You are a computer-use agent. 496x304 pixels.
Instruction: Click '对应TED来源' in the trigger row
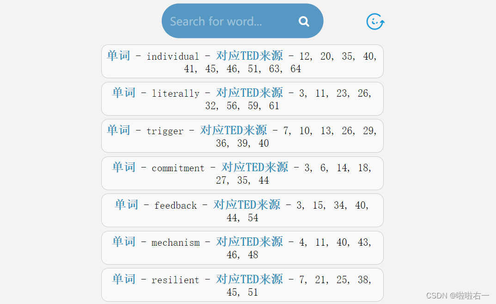click(x=233, y=130)
